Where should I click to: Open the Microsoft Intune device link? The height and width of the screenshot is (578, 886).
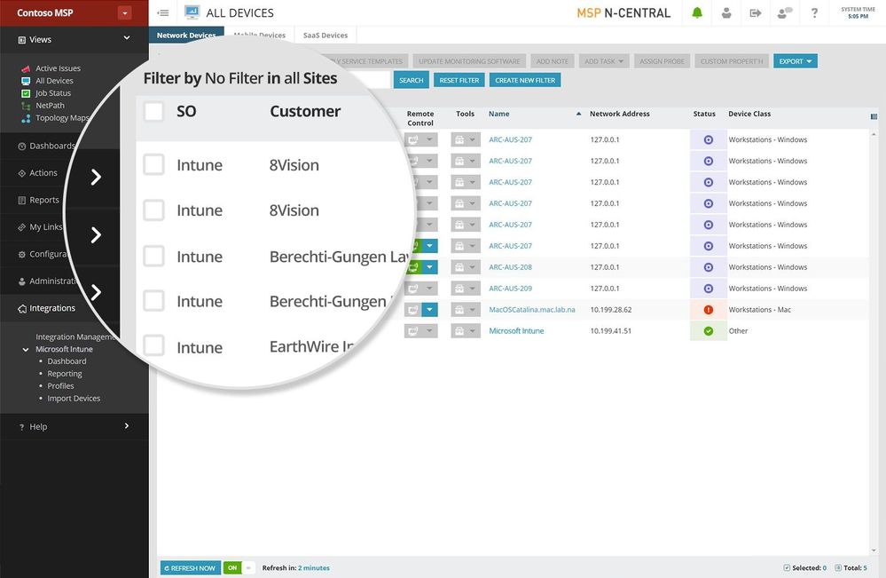pyautogui.click(x=516, y=331)
